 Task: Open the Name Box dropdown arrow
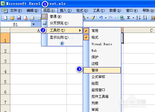pos(33,24)
